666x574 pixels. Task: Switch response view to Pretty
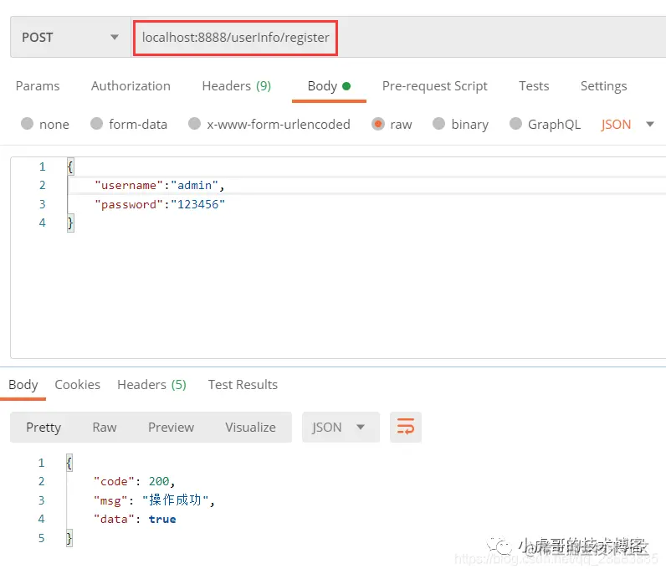point(44,428)
